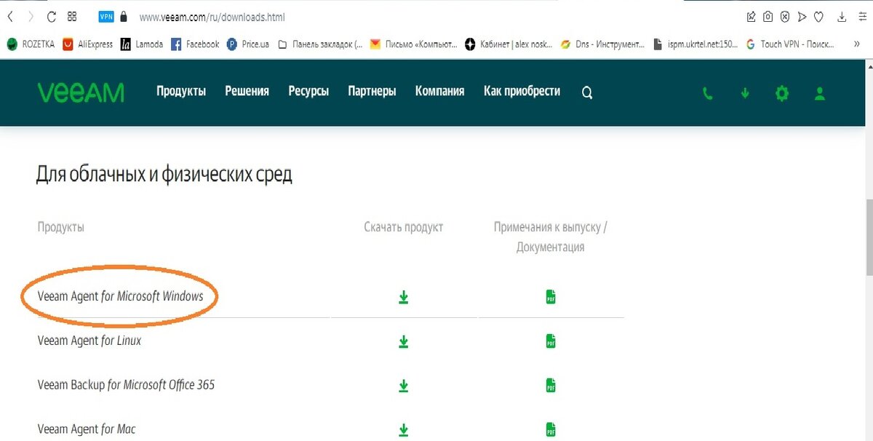Open the Lamoda bookmark
The width and height of the screenshot is (873, 441).
pyautogui.click(x=142, y=44)
